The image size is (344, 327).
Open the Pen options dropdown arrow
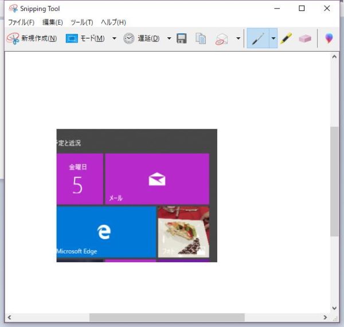pos(273,38)
